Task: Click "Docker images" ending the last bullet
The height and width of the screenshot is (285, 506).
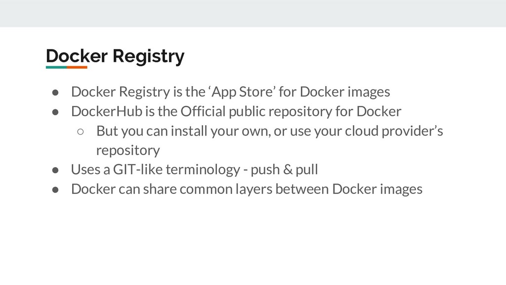Action: point(377,190)
